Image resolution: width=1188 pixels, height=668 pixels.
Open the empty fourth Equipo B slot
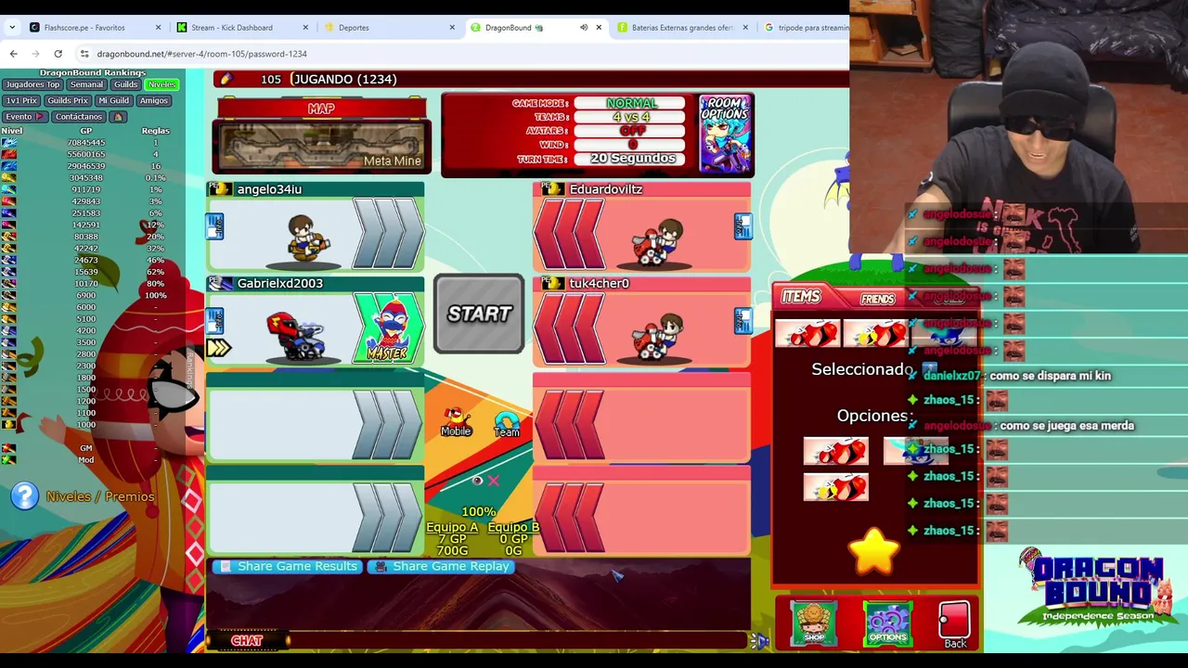(641, 511)
